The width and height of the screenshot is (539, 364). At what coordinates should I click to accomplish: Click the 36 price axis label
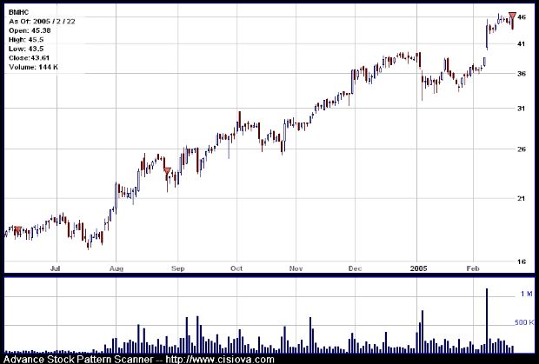click(522, 74)
